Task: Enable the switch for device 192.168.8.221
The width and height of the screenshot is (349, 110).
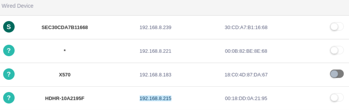Action: point(337,50)
